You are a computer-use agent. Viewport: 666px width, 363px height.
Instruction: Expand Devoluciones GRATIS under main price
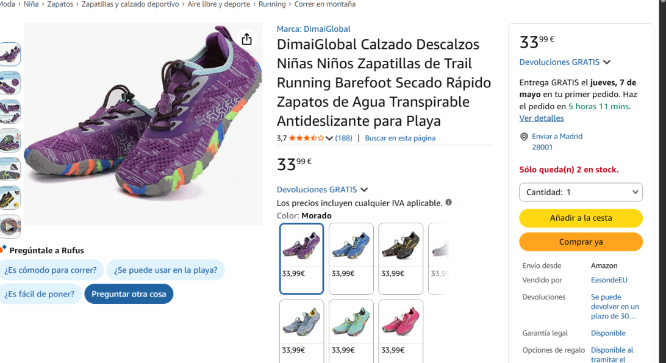(x=364, y=190)
